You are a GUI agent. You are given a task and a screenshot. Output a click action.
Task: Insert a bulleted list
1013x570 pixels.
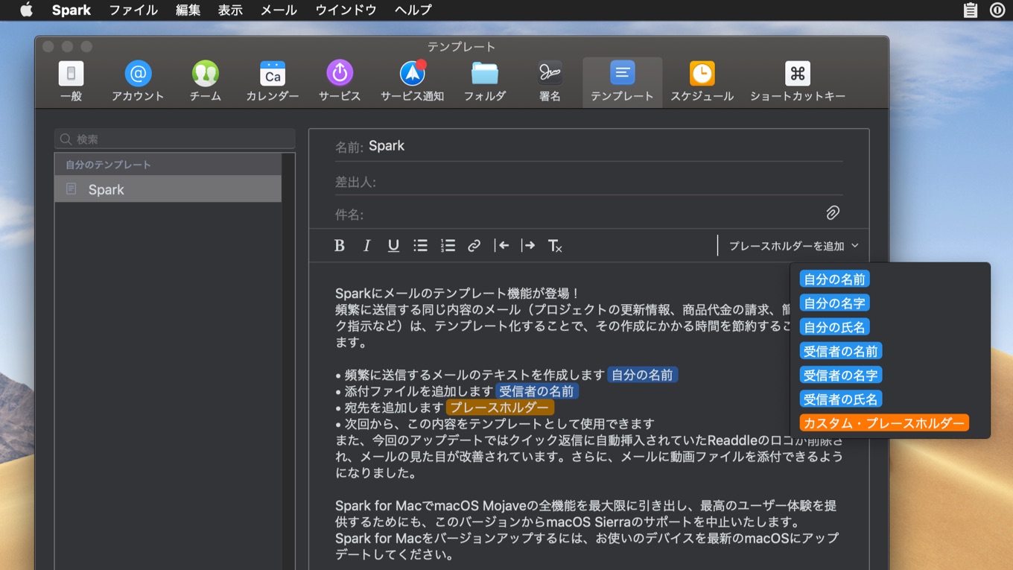pos(421,246)
